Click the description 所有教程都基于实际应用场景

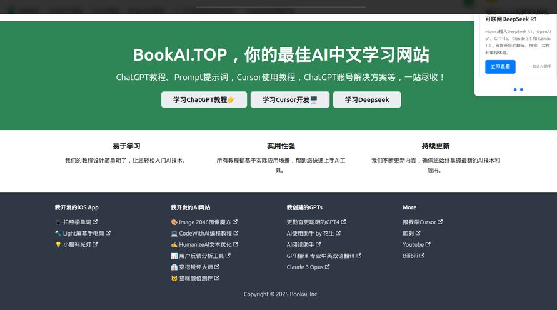pyautogui.click(x=281, y=165)
